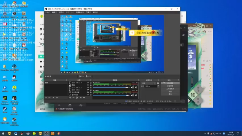Click 开始录制 start recording button
Viewport: 242px width, 136px height.
pos(170,86)
